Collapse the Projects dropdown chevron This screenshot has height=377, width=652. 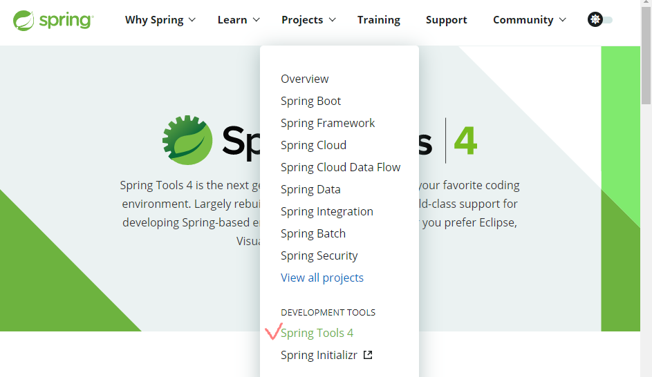[x=333, y=20]
